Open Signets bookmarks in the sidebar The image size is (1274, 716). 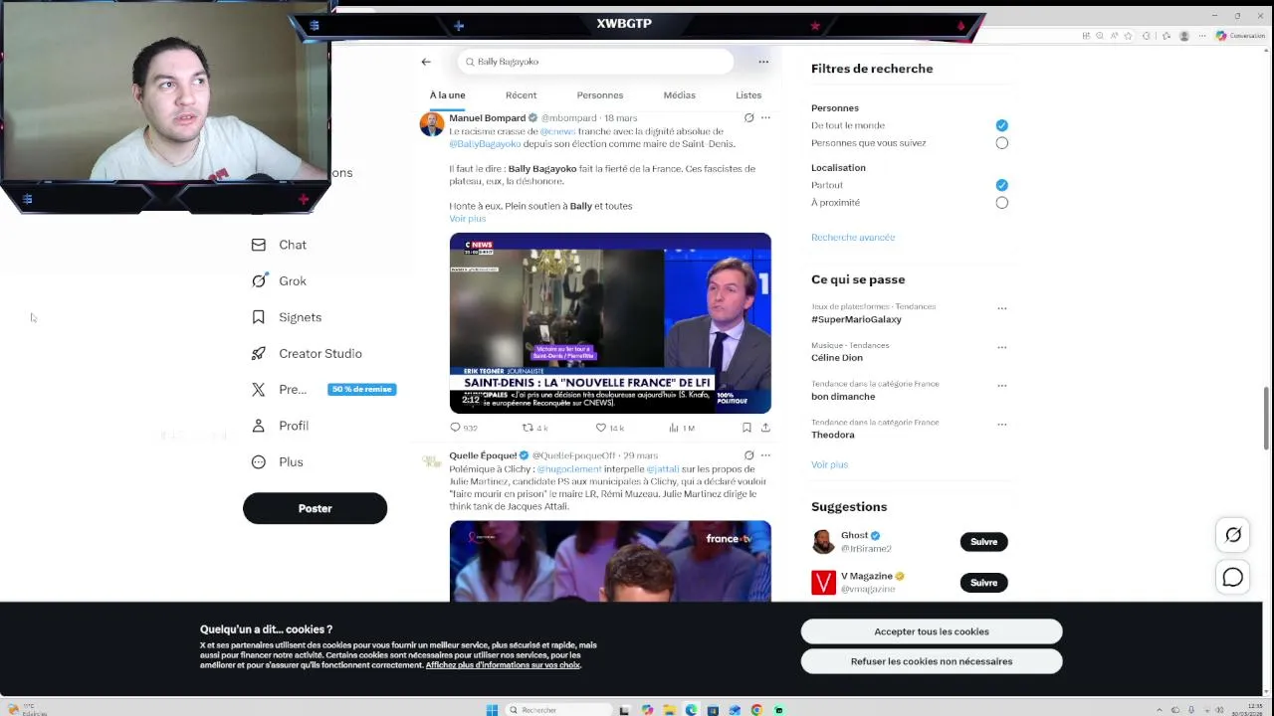(287, 317)
